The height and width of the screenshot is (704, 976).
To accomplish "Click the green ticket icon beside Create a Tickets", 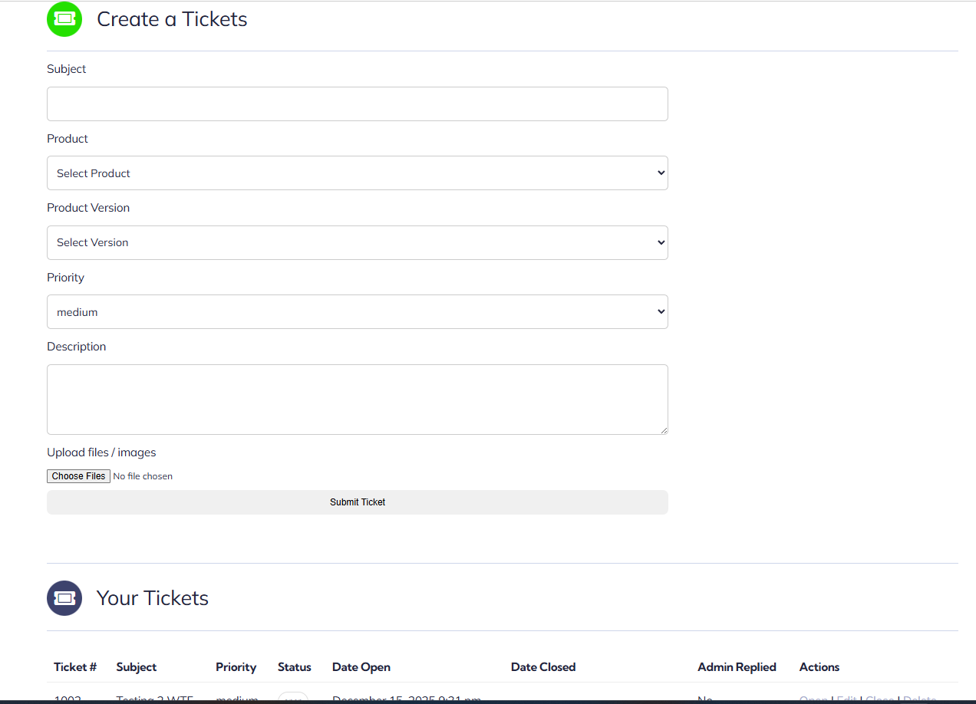I will [64, 18].
